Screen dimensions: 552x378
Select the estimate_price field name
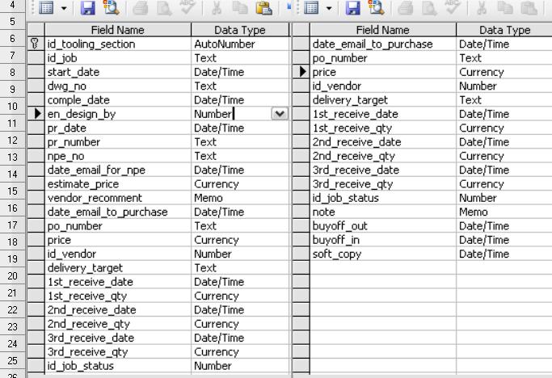click(x=83, y=184)
